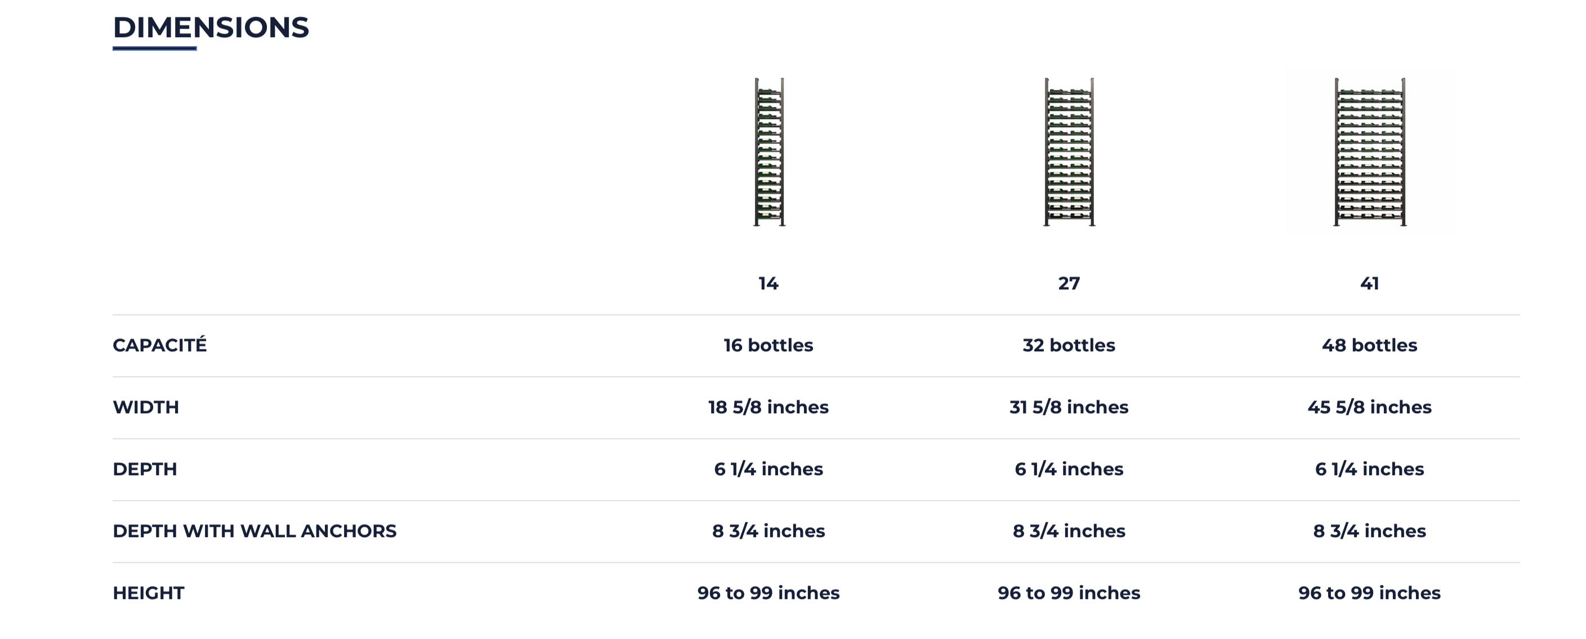Click the "18 5/8 inches" width value
The height and width of the screenshot is (639, 1586).
pos(769,408)
